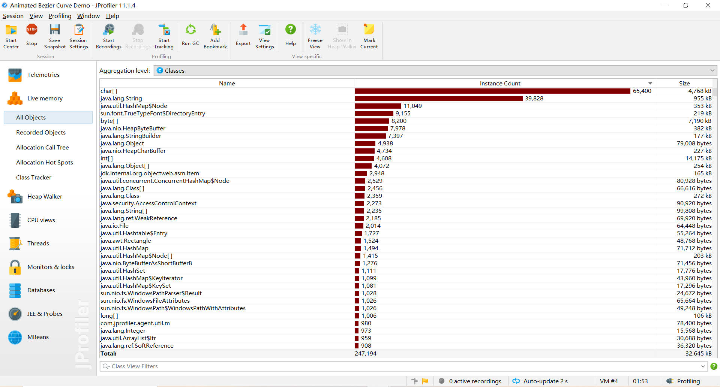Open the Aggregation level Classes dropdown
This screenshot has height=387, width=720.
[x=435, y=70]
